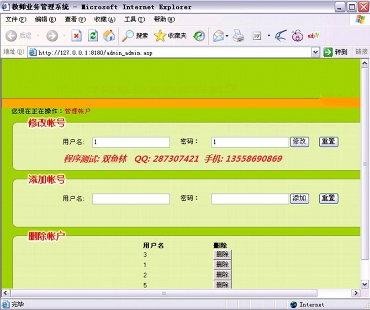Click the page icon in address bar
Screen dimensions: 370x310
click(x=33, y=52)
